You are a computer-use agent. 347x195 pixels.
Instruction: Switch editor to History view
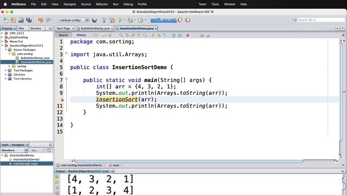pyautogui.click(x=81, y=35)
